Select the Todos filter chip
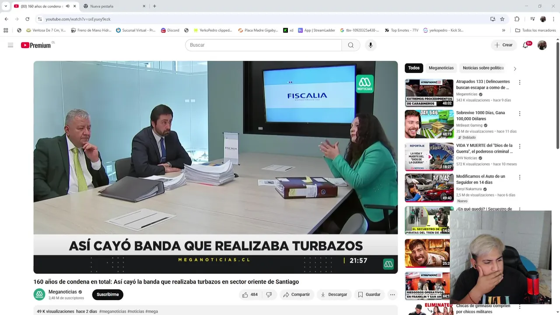The width and height of the screenshot is (560, 315). (414, 68)
